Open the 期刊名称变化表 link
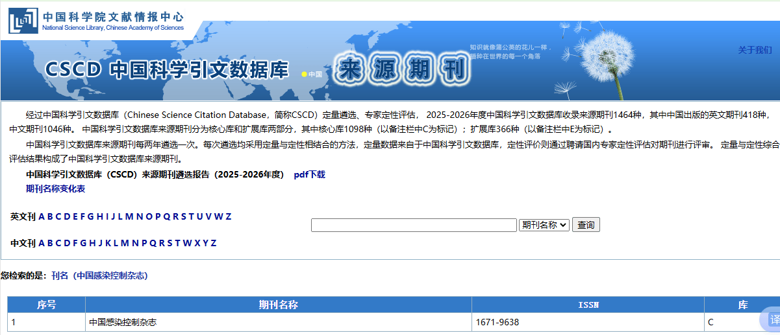 pyautogui.click(x=55, y=189)
